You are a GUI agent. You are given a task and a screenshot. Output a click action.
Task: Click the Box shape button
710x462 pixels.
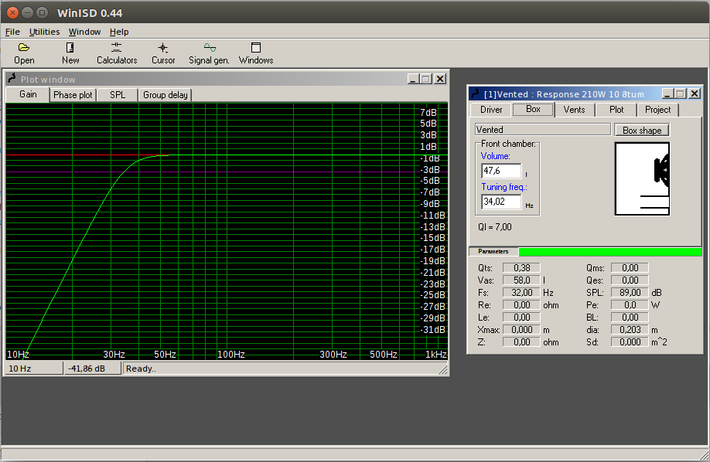[642, 131]
